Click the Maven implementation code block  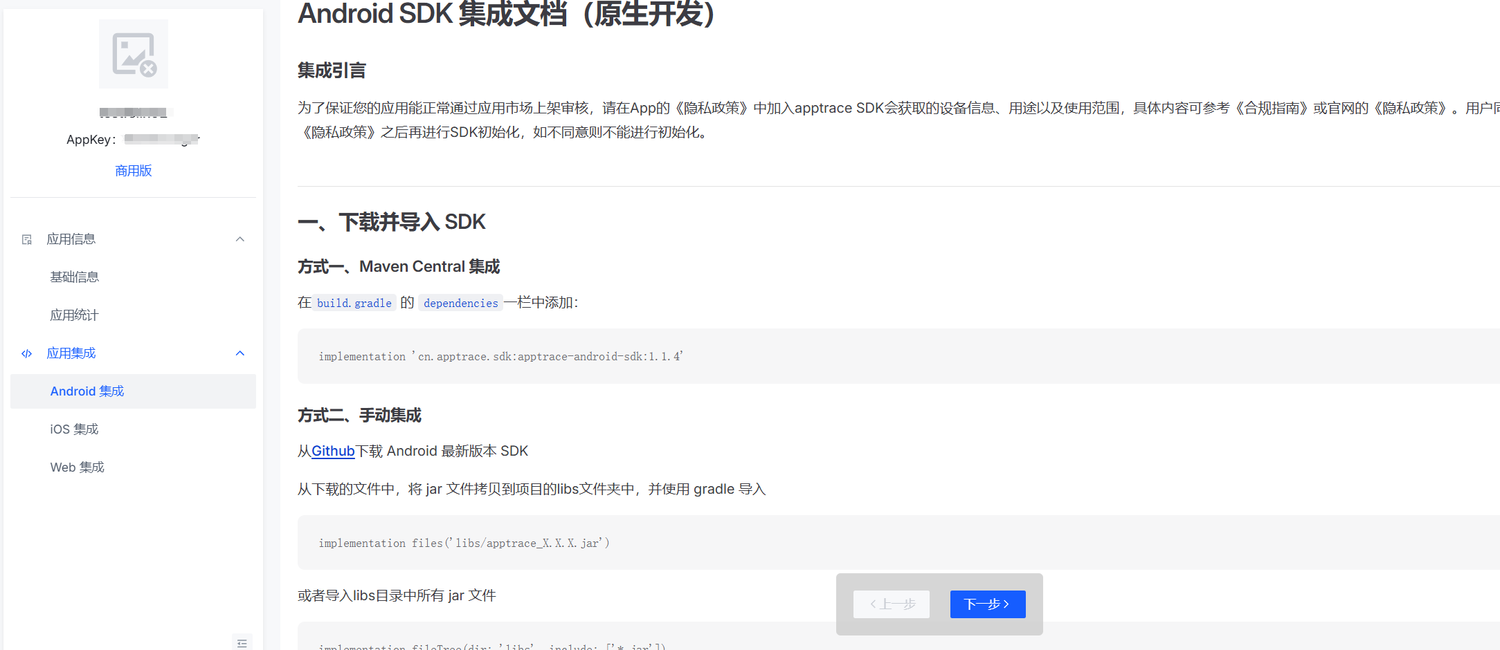[898, 356]
